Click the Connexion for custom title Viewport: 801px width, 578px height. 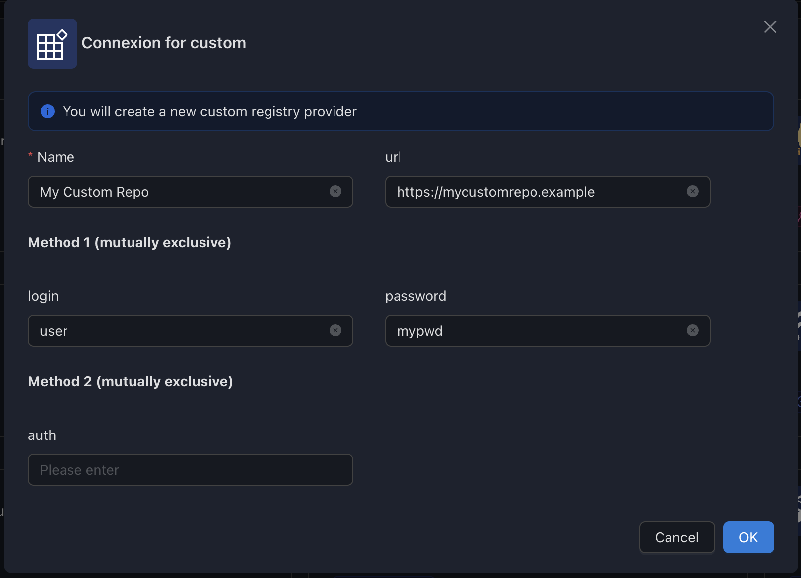[164, 43]
